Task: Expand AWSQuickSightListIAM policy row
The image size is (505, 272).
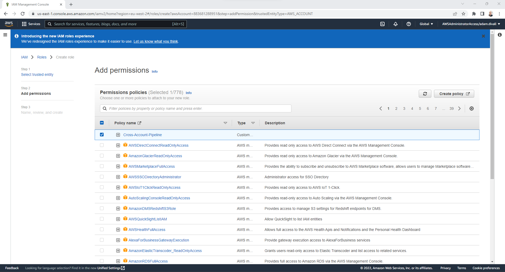Action: pyautogui.click(x=118, y=219)
